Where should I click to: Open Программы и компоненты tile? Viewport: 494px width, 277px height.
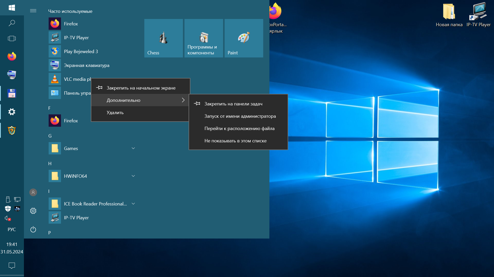click(x=204, y=38)
